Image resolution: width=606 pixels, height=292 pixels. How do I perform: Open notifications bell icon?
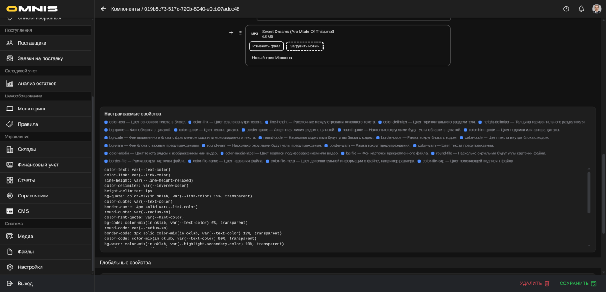[581, 9]
